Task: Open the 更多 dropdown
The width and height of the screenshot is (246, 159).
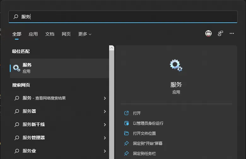Action: pyautogui.click(x=85, y=34)
